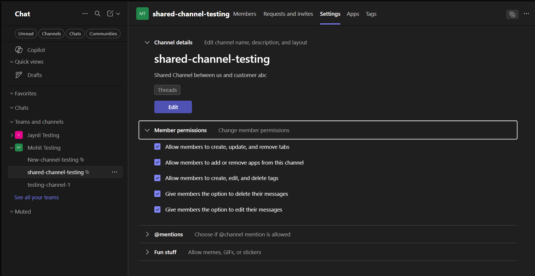Open Requests and invites tab
Viewport: 535px width, 276px height.
point(288,14)
